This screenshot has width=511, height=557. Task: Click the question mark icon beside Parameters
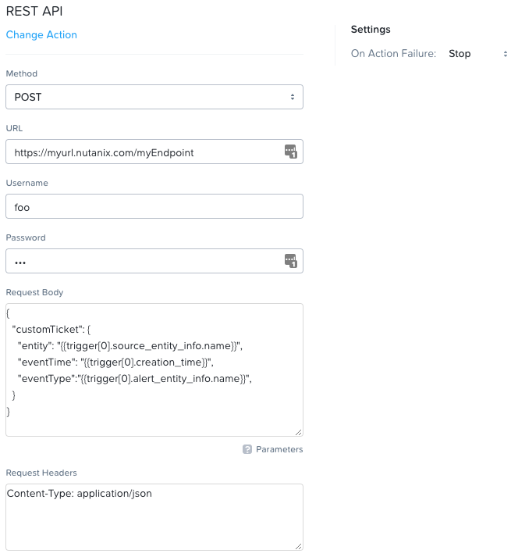point(247,449)
